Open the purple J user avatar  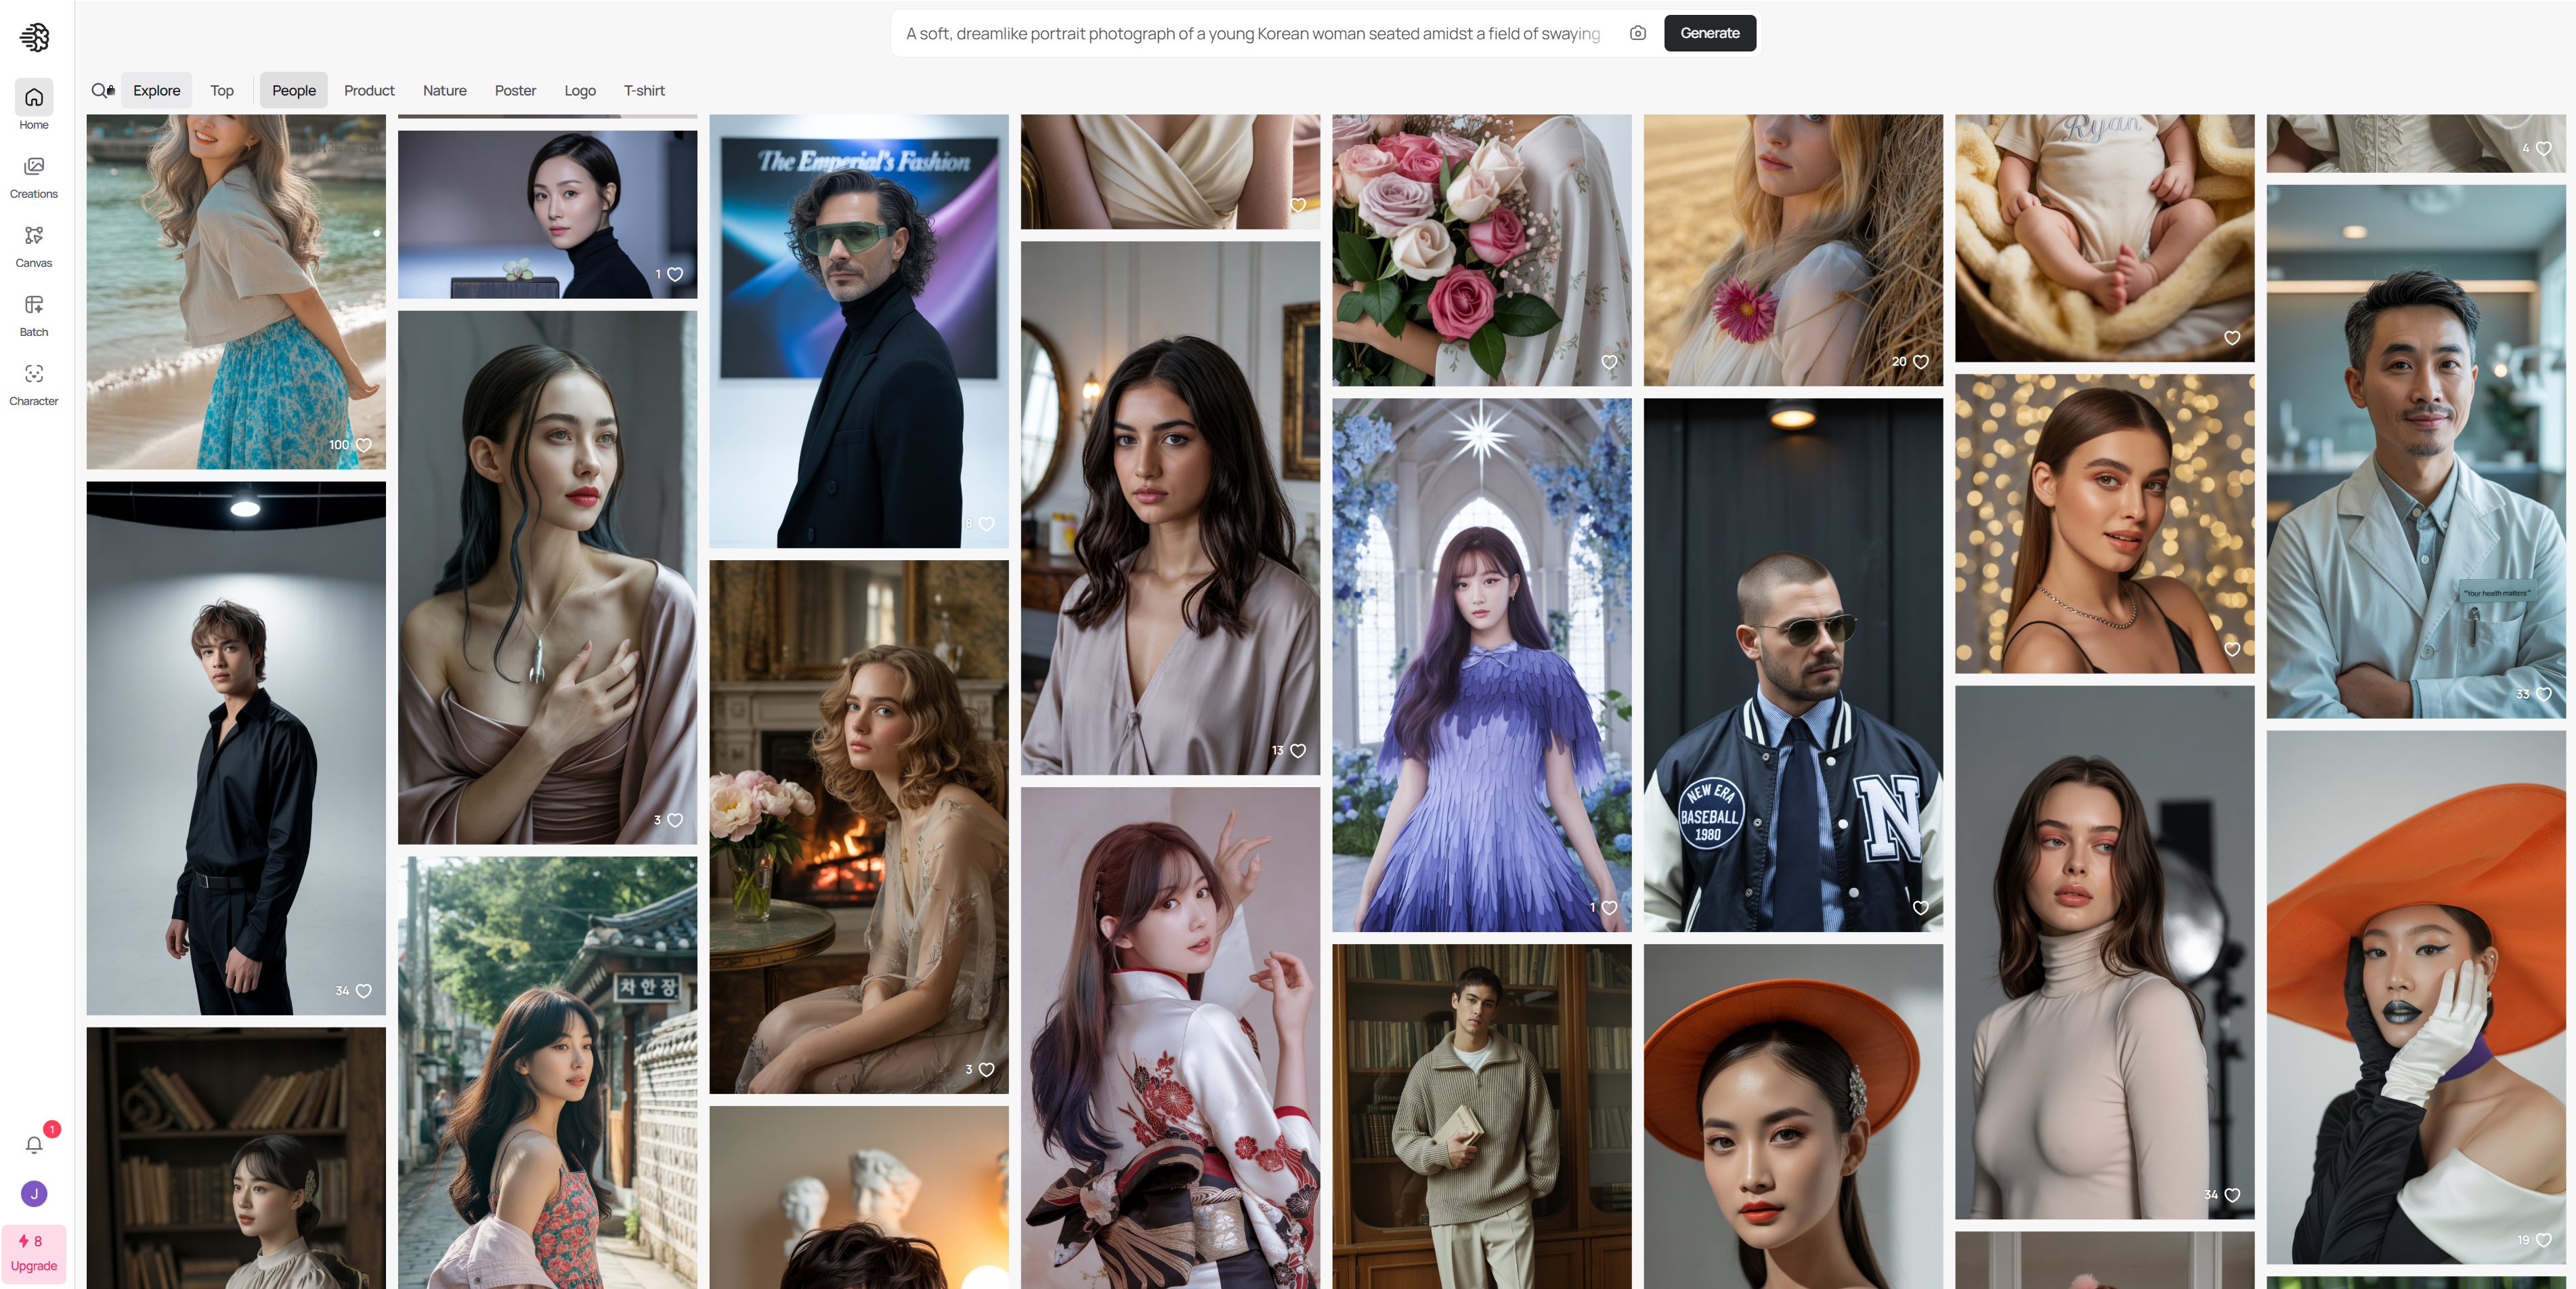click(x=34, y=1193)
